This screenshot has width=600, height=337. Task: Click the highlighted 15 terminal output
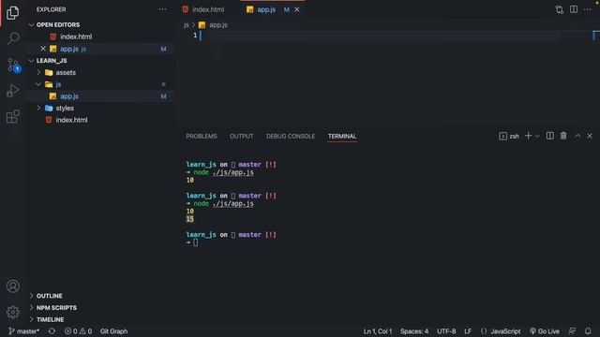pos(189,219)
